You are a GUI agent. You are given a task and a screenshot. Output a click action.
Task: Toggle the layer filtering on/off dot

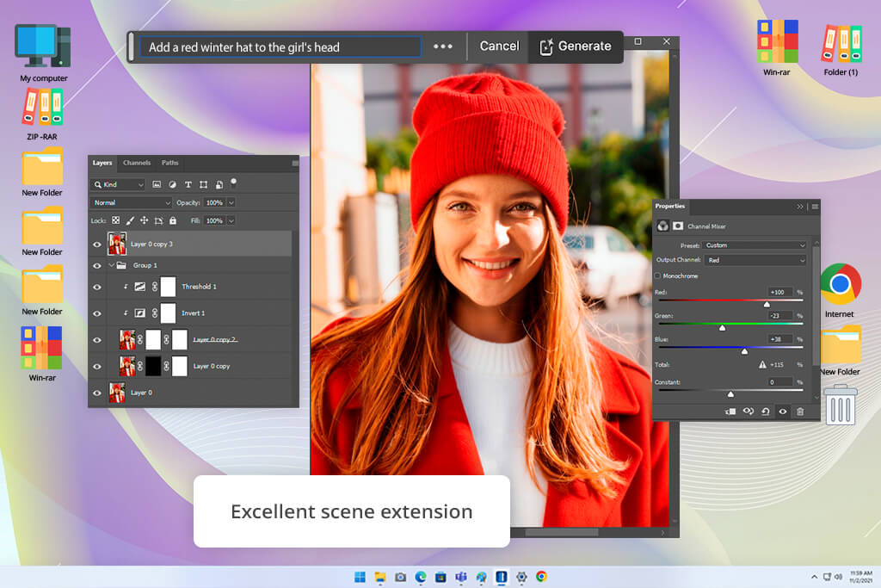click(x=234, y=182)
